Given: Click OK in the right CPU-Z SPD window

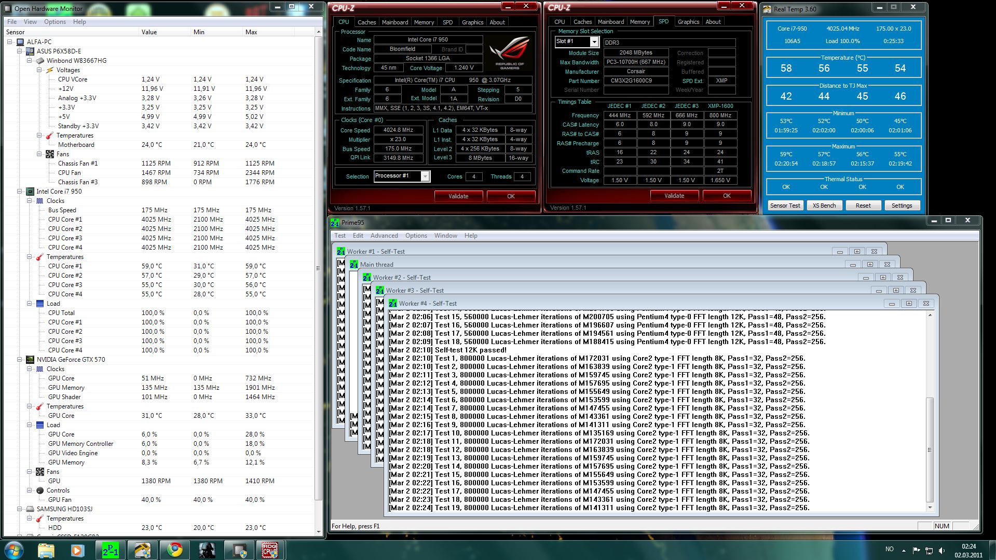Looking at the screenshot, I should click(x=727, y=196).
